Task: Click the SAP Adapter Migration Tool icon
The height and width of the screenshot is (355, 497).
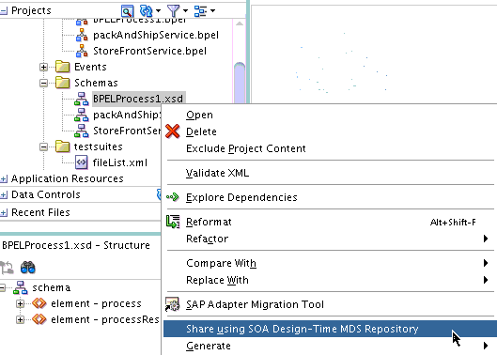Action: tap(172, 304)
